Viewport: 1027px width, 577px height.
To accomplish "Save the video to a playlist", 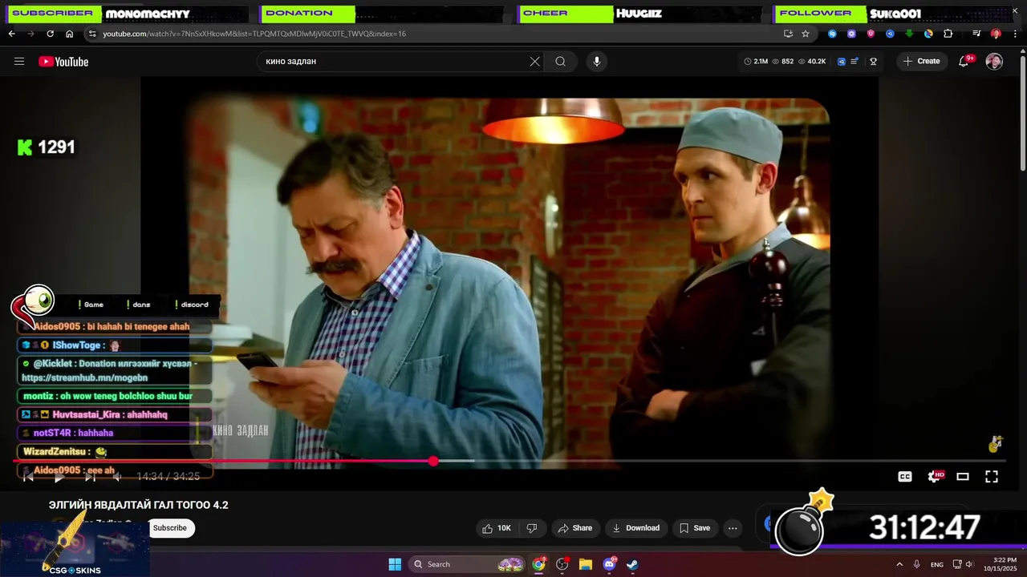I will [x=695, y=528].
